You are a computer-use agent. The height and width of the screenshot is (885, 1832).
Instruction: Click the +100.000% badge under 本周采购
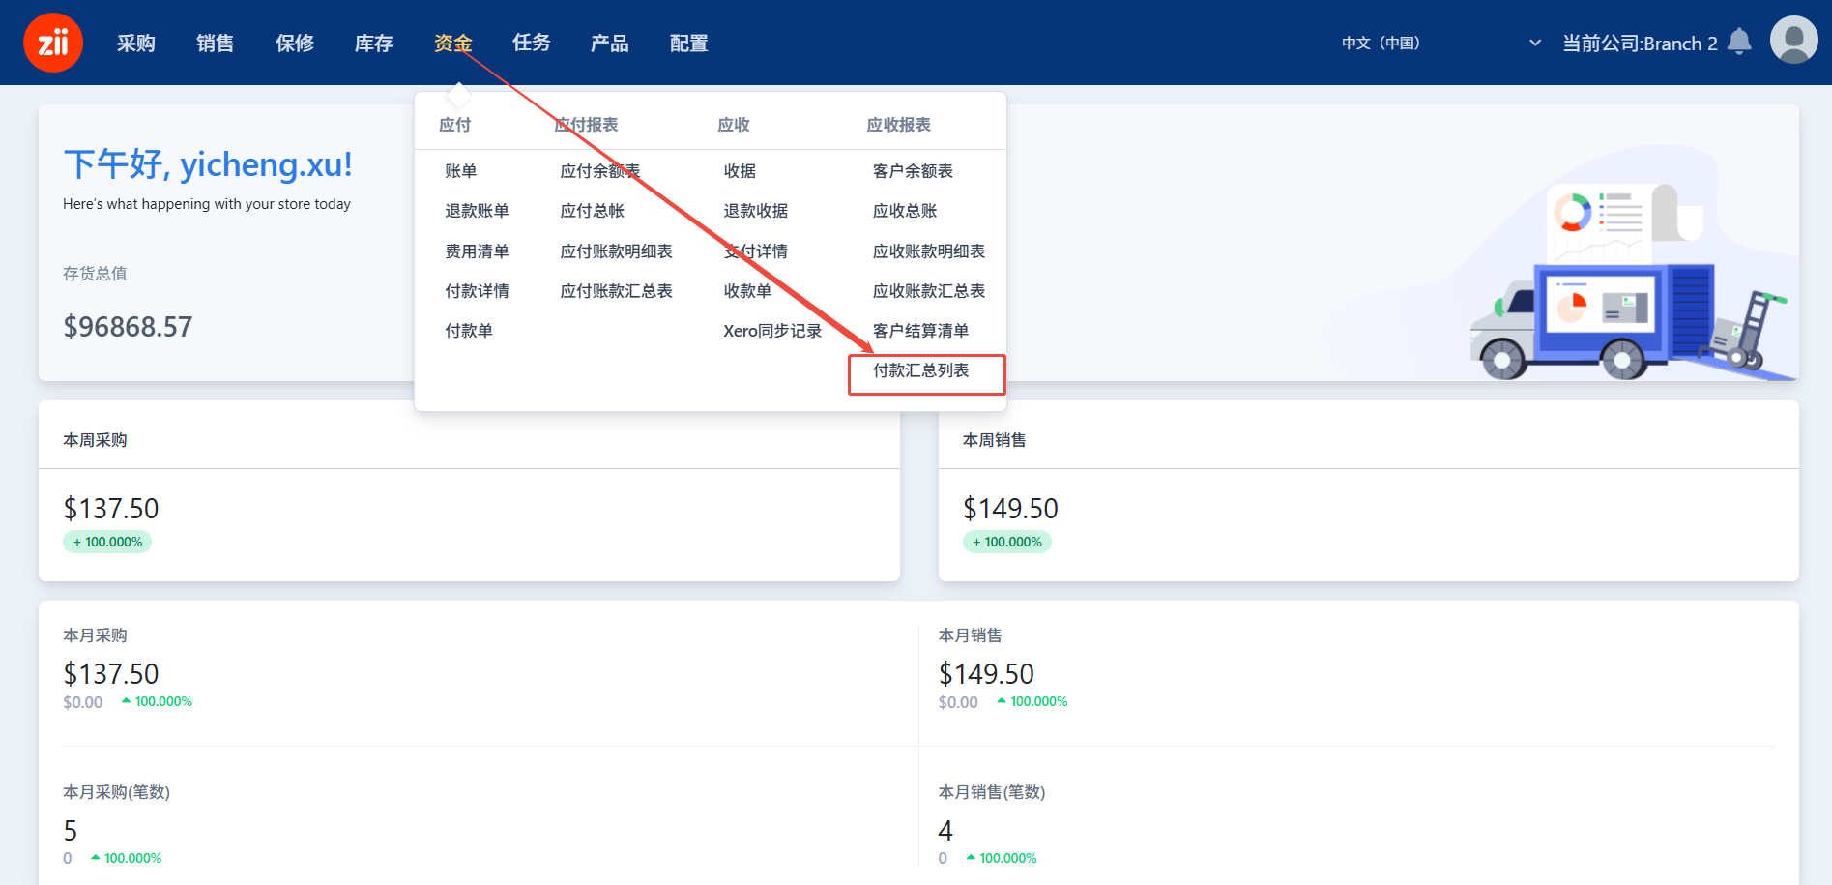pyautogui.click(x=107, y=542)
